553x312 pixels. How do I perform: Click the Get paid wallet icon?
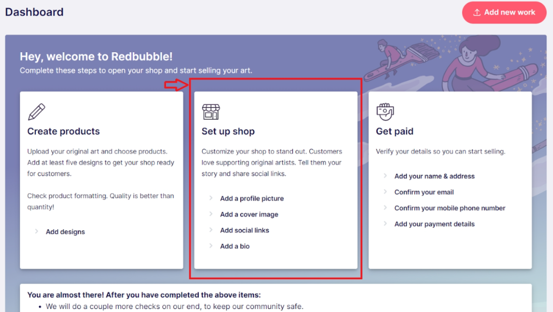pyautogui.click(x=385, y=110)
